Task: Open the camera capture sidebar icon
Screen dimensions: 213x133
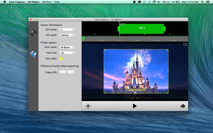Action: pyautogui.click(x=34, y=33)
